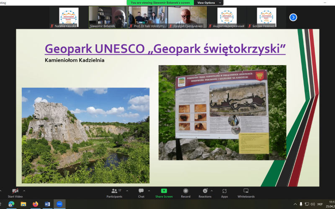Expand Reactions options caret
335x209 pixels.
[x=211, y=191]
